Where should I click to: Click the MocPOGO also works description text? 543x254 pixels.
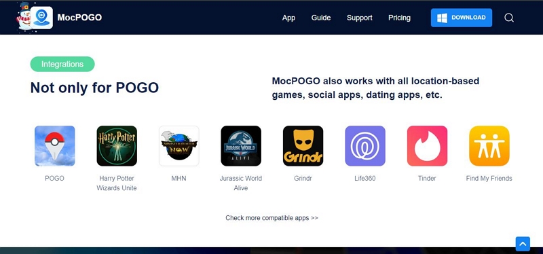click(375, 88)
